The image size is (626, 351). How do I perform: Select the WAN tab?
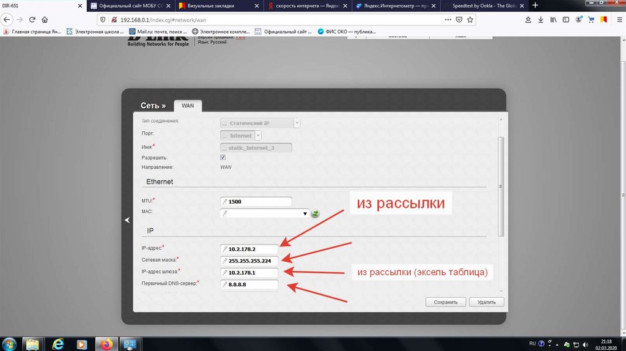pyautogui.click(x=188, y=105)
